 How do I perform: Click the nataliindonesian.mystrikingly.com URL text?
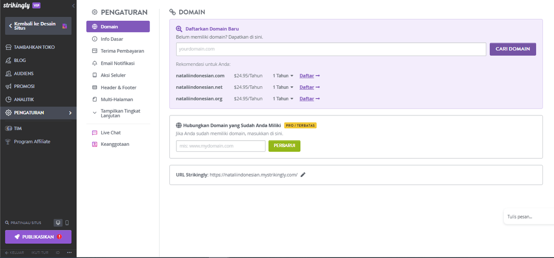click(x=253, y=175)
